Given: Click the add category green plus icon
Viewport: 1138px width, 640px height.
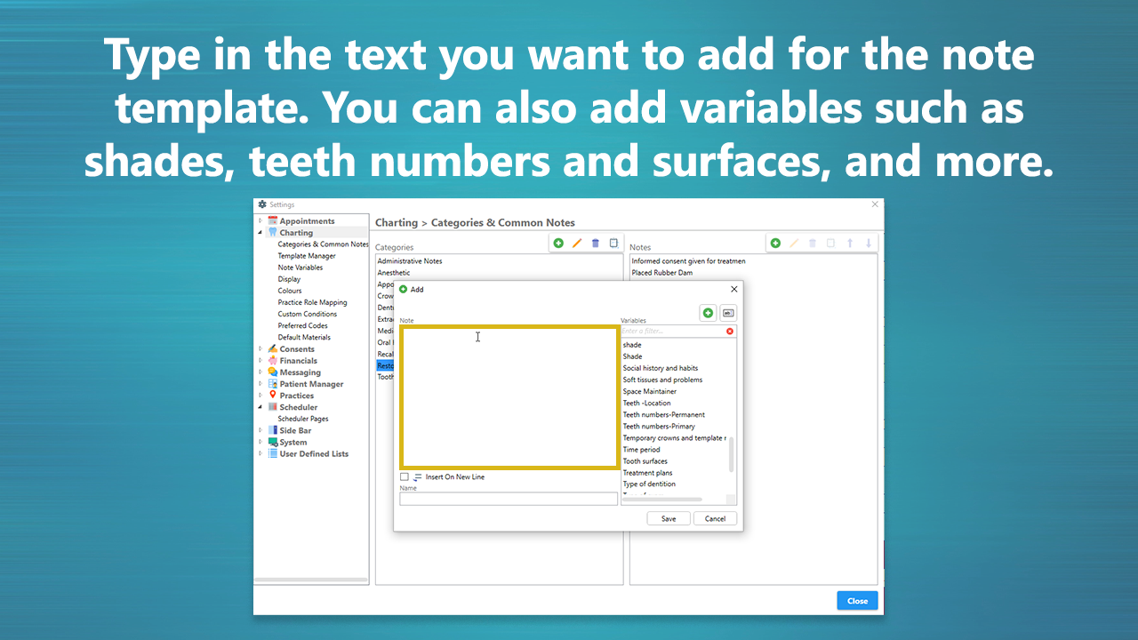Looking at the screenshot, I should [558, 242].
